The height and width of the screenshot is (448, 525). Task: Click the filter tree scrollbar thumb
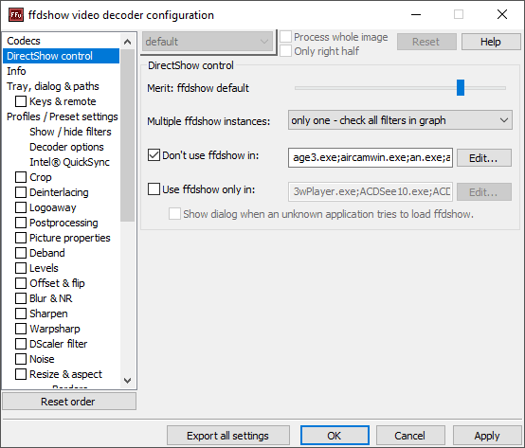128,135
